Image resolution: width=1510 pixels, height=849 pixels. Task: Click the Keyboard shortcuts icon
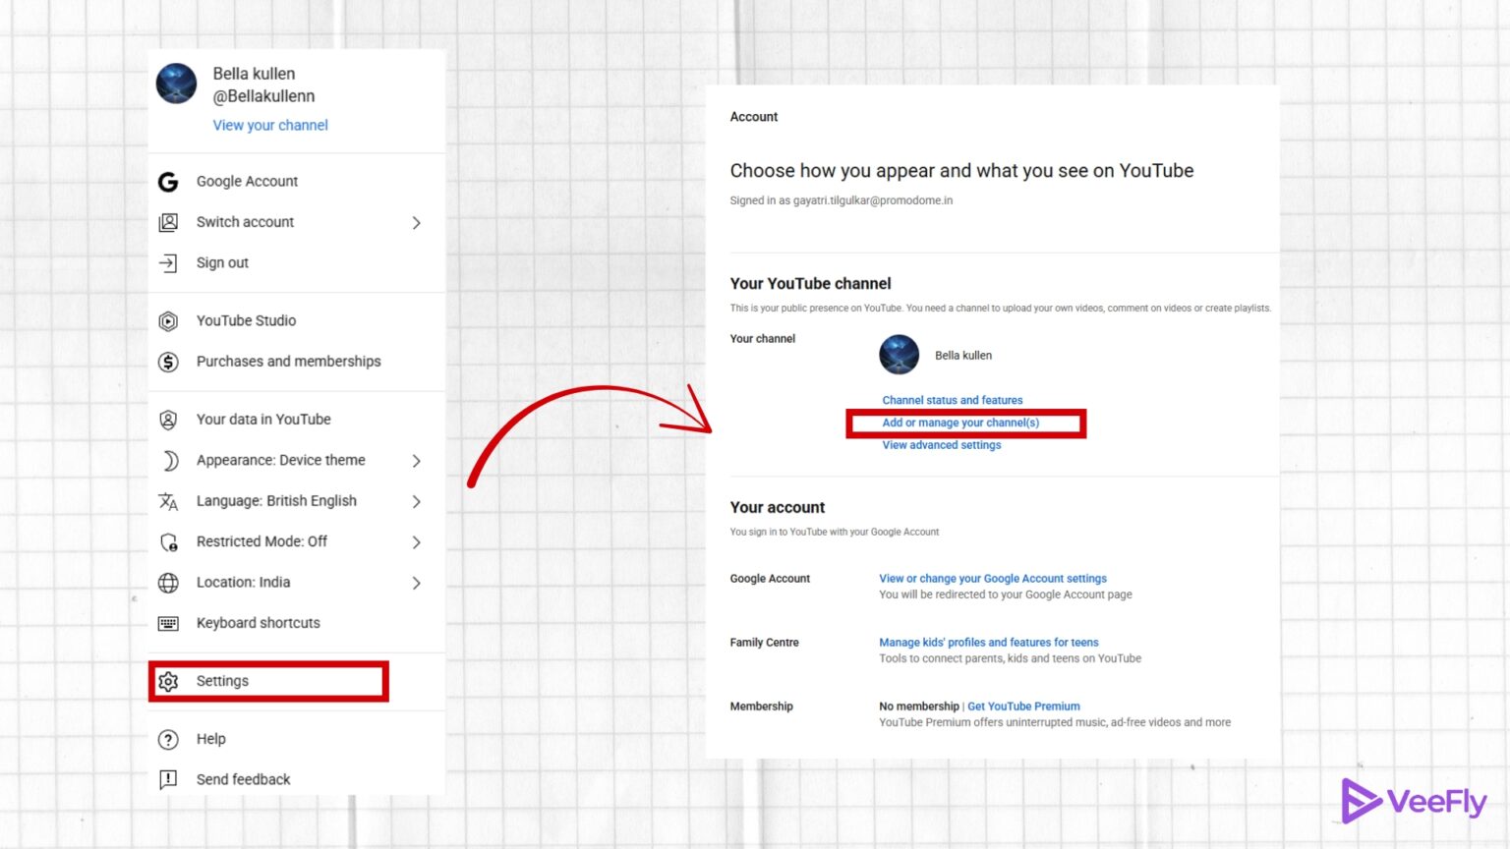tap(168, 623)
